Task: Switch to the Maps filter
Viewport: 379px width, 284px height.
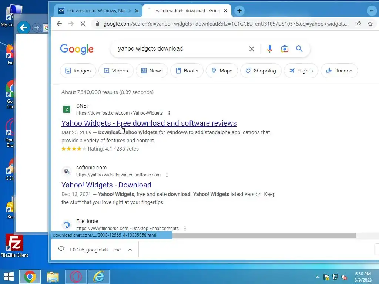Action: tap(222, 71)
